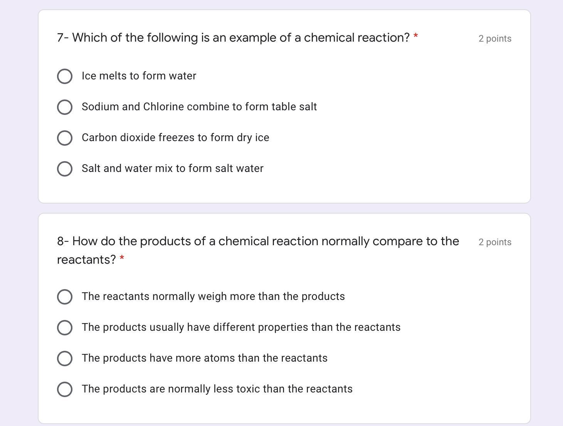Click the '2 points' label on question 8
Image resolution: width=563 pixels, height=426 pixels.
pos(495,242)
